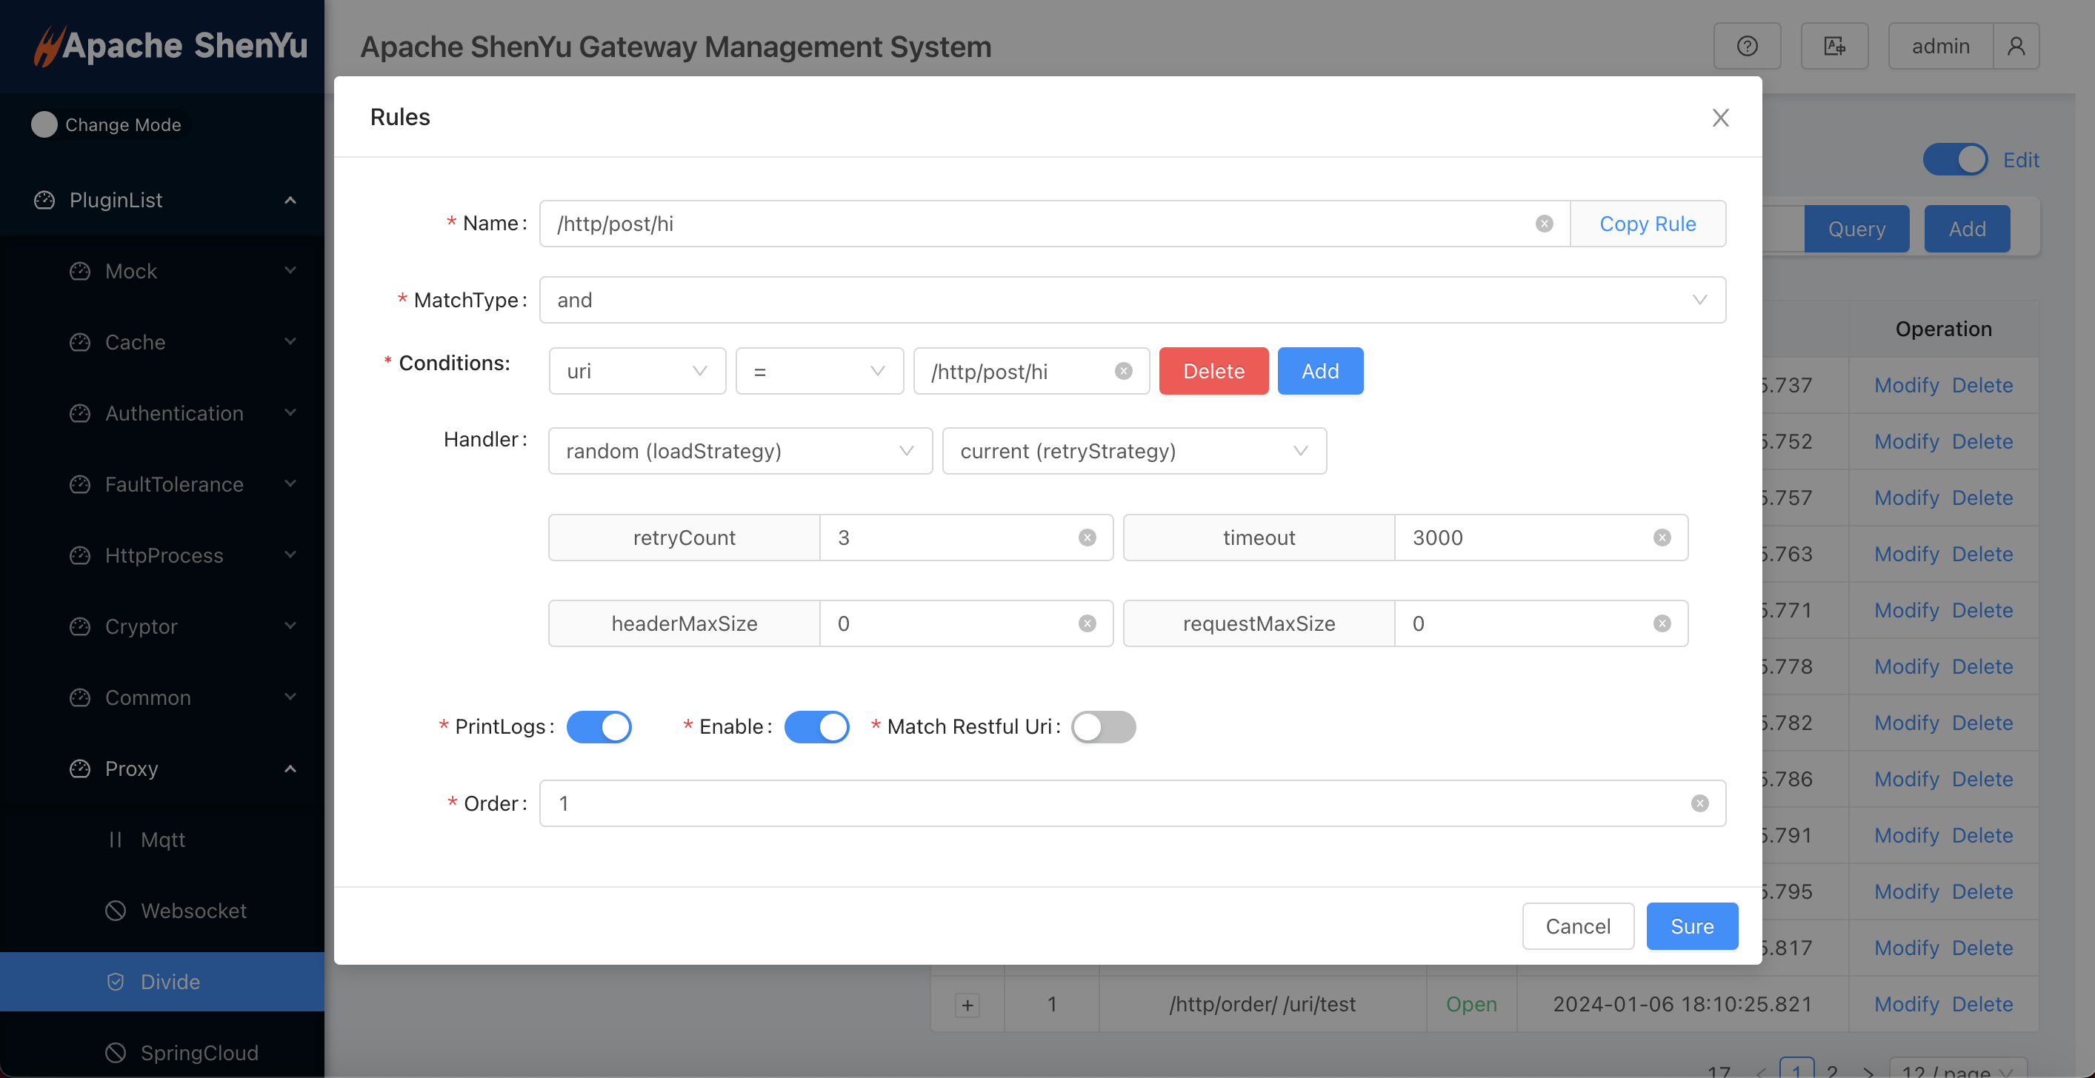2095x1078 pixels.
Task: Turn off the PrintLogs switch
Action: click(x=599, y=727)
